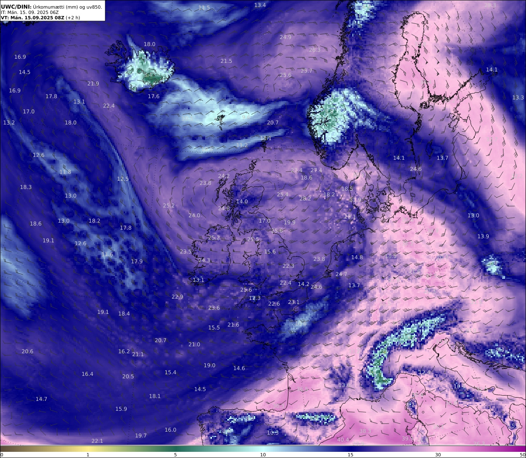The image size is (526, 458).
Task: Click the value 23.5 west of Ireland
Action: click(x=186, y=251)
